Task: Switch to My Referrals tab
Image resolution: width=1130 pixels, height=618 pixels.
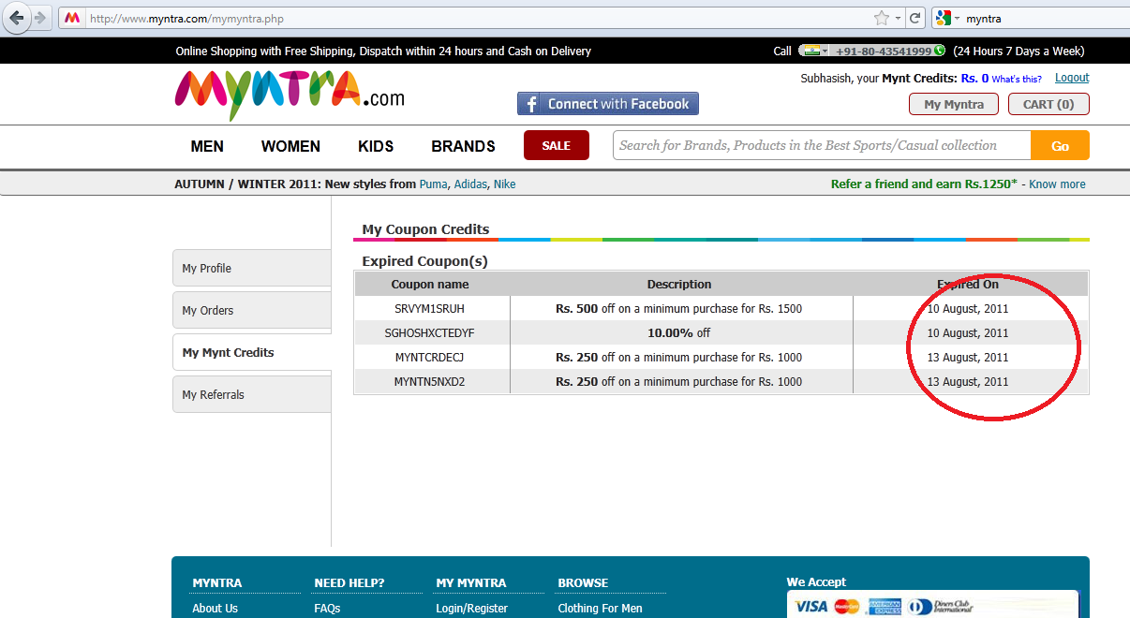Action: click(x=252, y=394)
